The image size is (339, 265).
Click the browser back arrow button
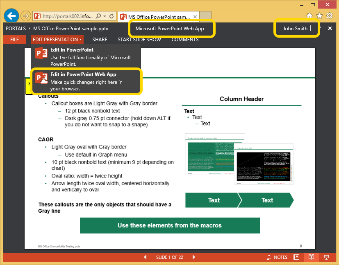point(11,16)
